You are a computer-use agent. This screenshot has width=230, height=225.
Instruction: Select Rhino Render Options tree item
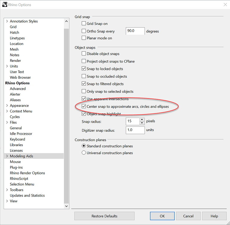(x=28, y=173)
